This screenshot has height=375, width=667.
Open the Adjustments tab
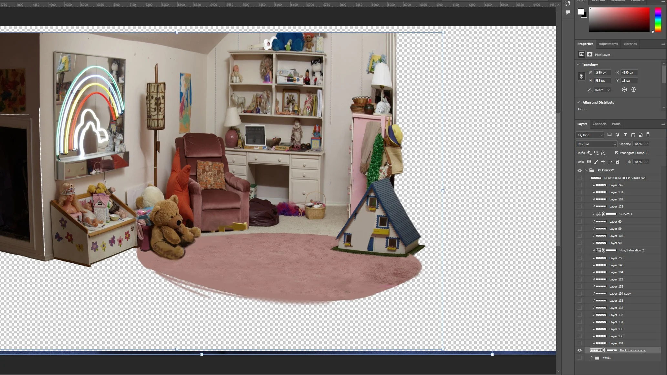608,44
